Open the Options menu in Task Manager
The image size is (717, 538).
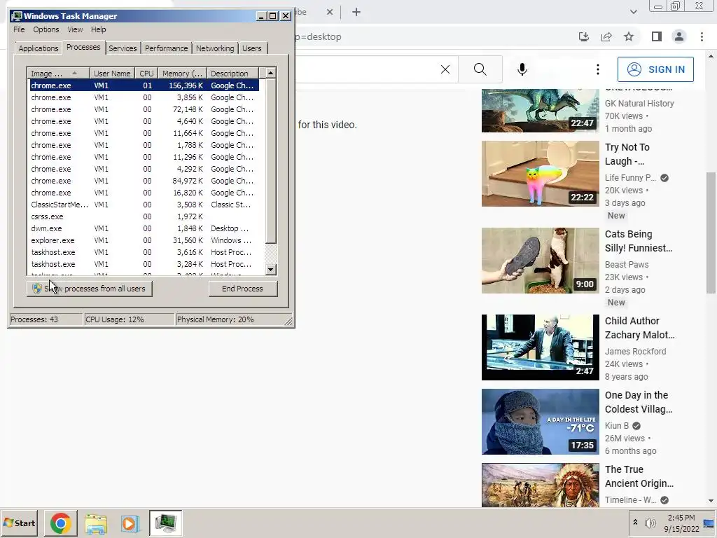(x=46, y=29)
